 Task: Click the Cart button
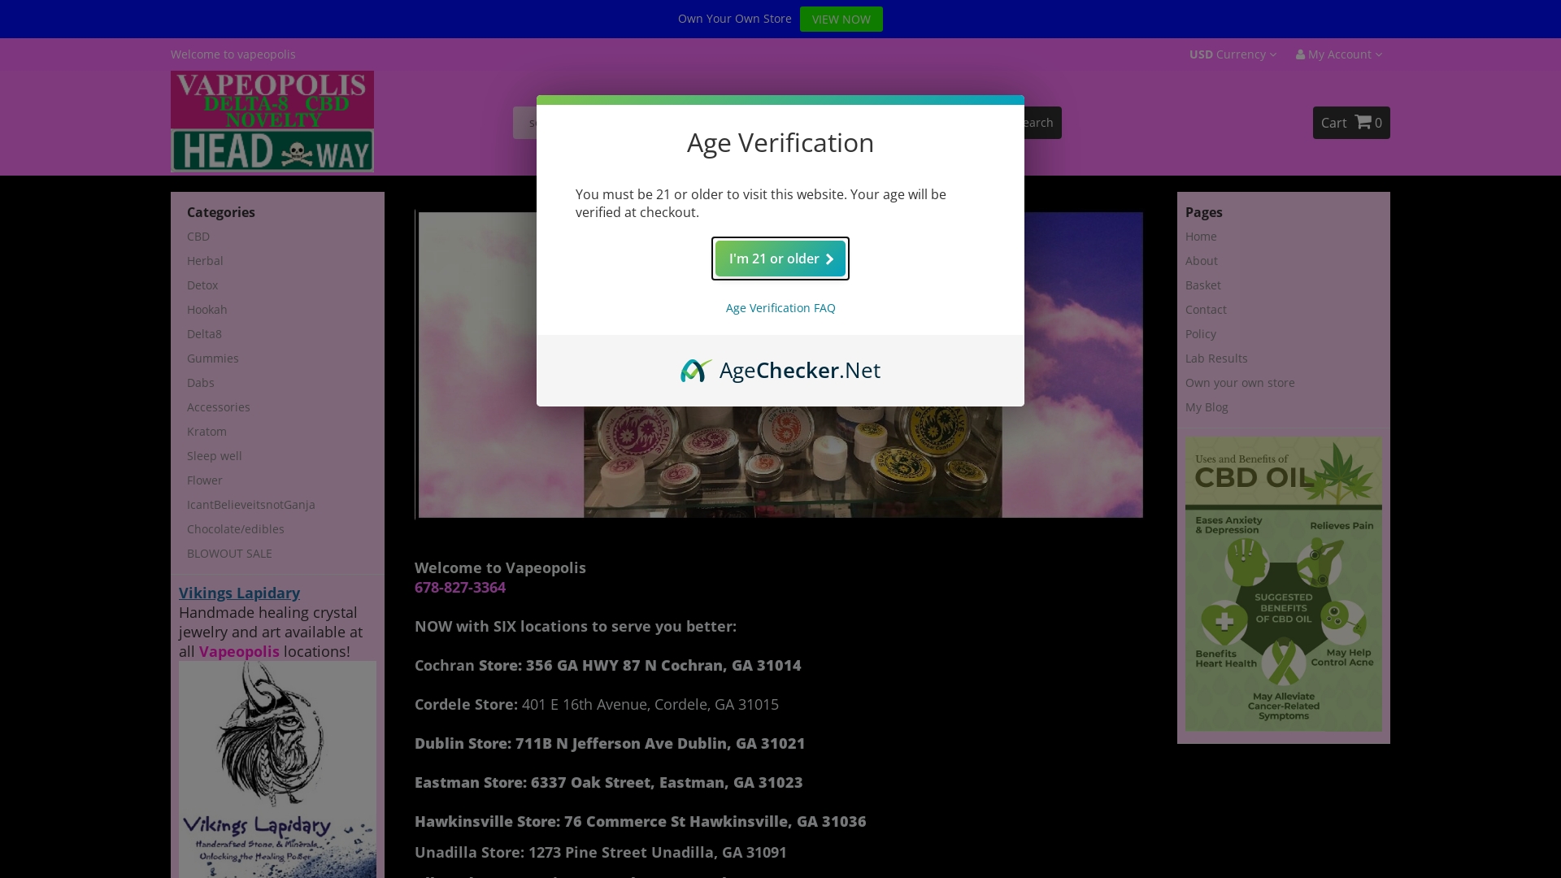pos(1351,123)
